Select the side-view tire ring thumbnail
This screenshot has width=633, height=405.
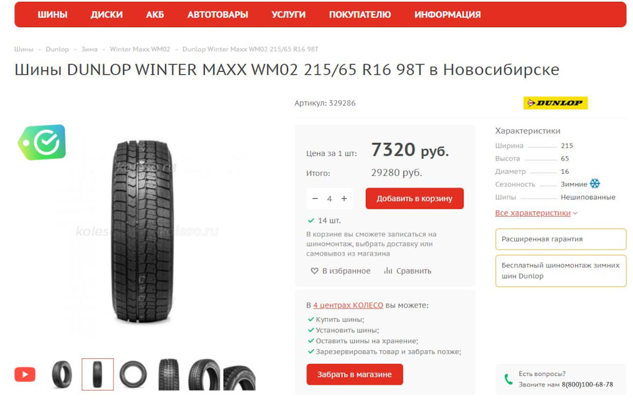pyautogui.click(x=133, y=374)
